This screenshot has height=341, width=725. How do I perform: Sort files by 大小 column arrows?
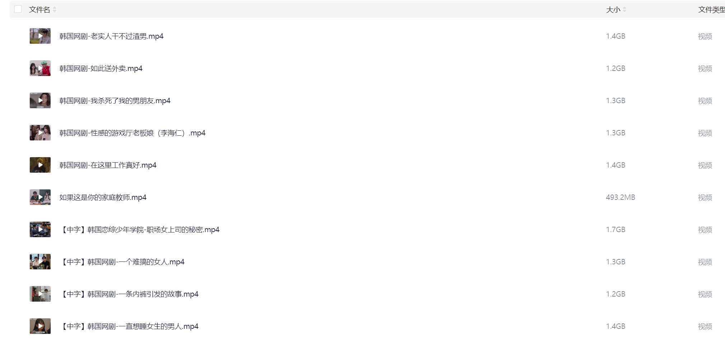tap(625, 10)
